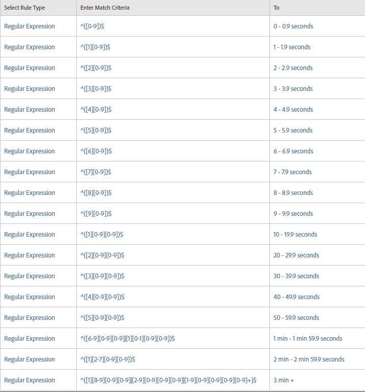This screenshot has height=392, width=365.
Task: Select the match criteria ^([1][0-9])$
Action: point(96,47)
